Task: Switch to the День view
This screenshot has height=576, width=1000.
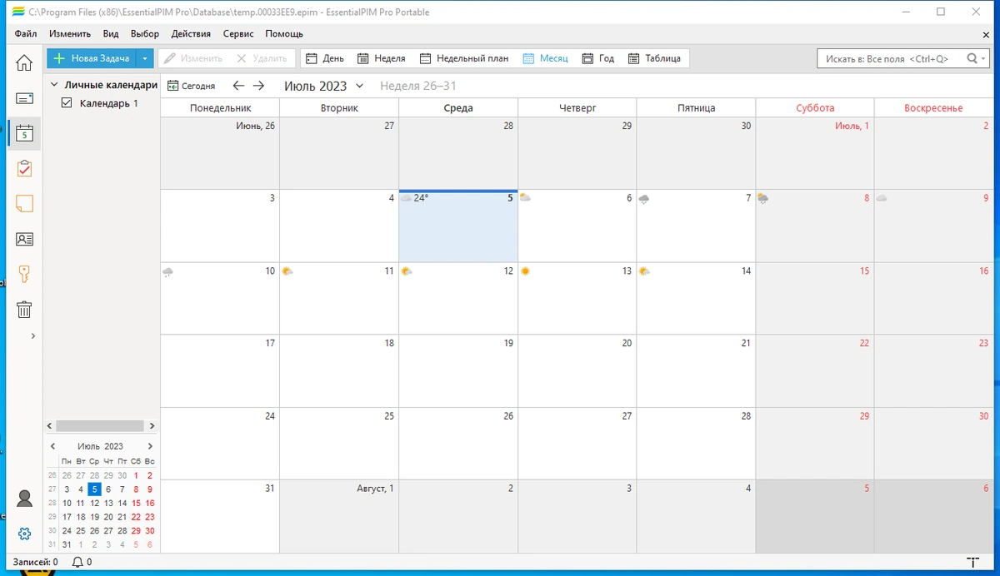Action: 324,58
